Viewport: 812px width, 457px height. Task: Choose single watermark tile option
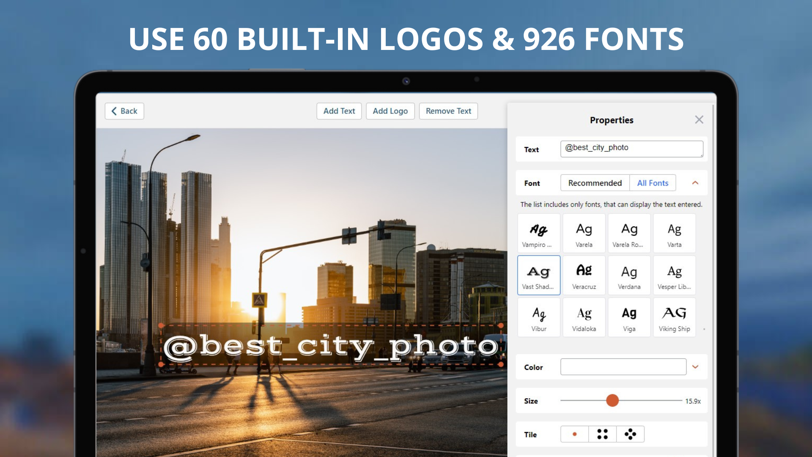click(x=574, y=434)
